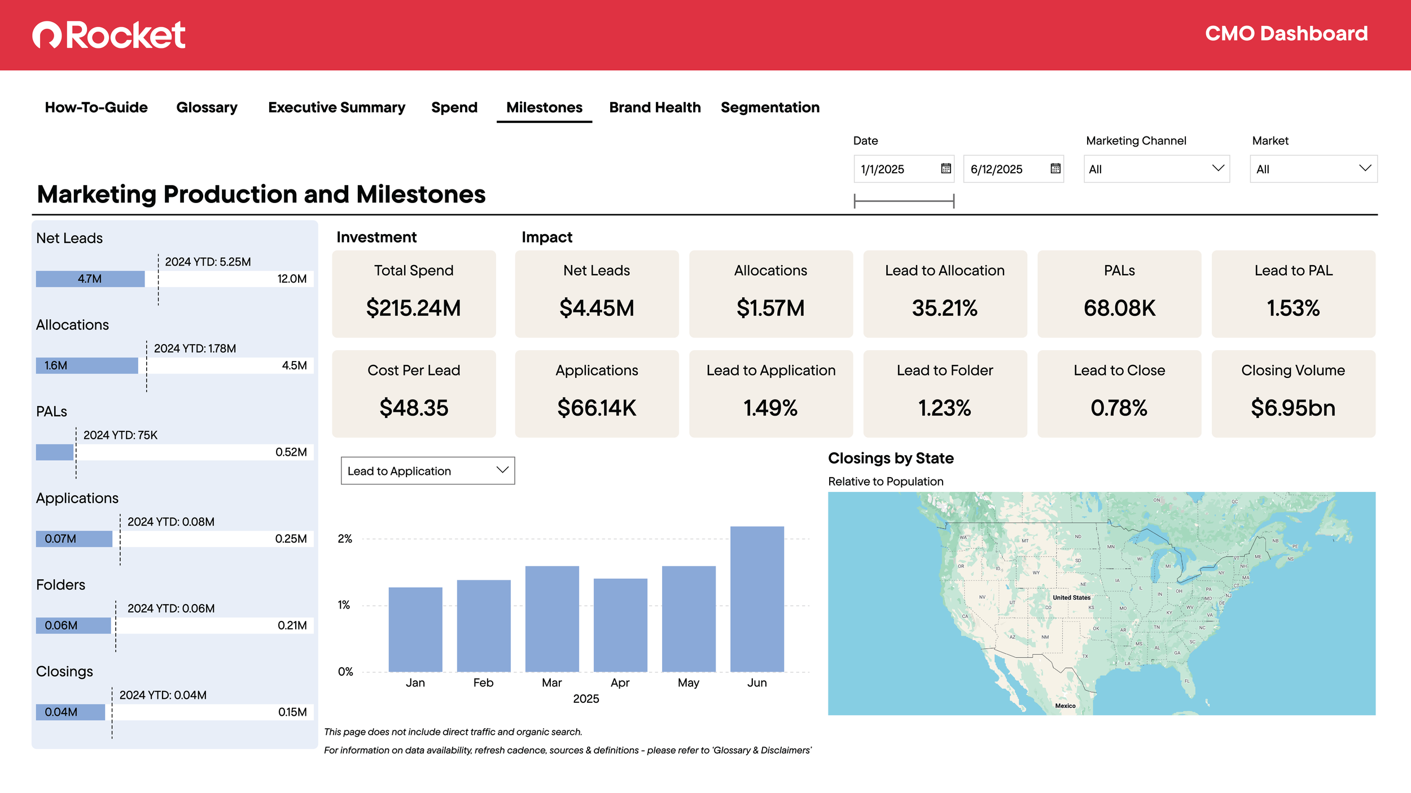Open the end date calendar picker icon

1055,169
